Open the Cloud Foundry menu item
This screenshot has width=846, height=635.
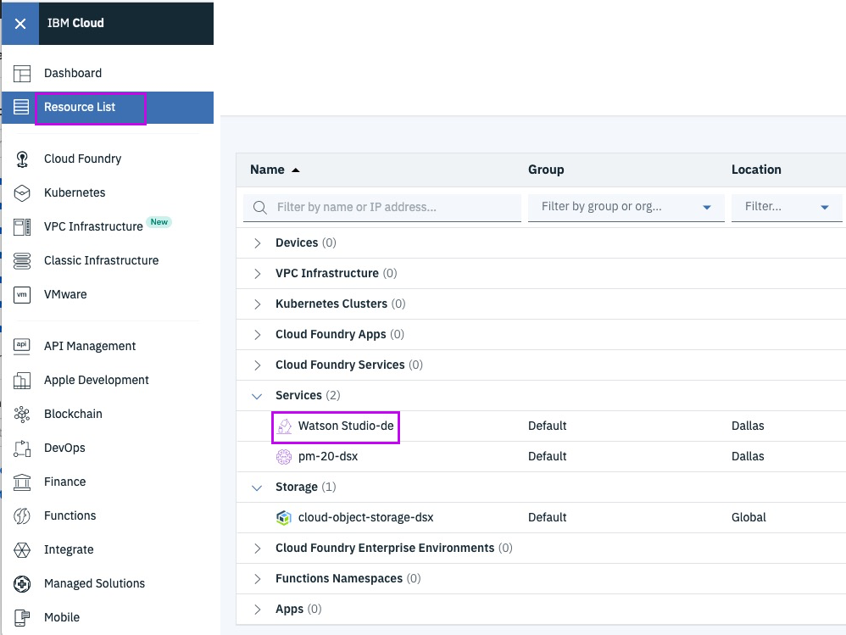82,159
